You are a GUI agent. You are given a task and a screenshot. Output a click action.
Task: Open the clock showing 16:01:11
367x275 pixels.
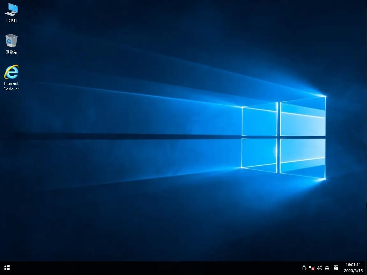tap(353, 268)
